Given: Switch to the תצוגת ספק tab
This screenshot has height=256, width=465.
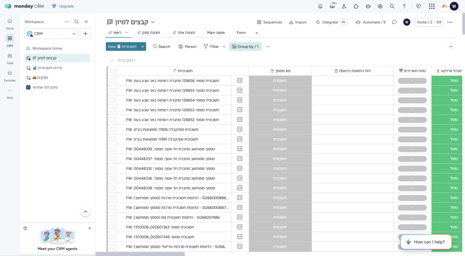Looking at the screenshot, I should point(148,33).
